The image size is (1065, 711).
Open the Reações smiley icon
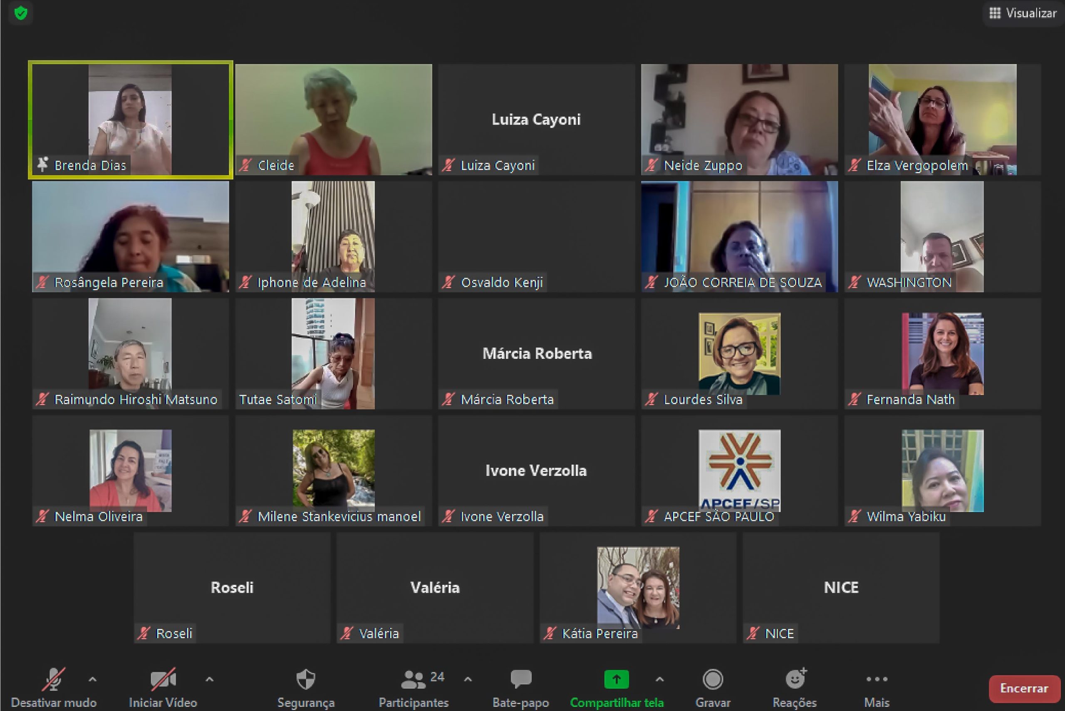[795, 679]
